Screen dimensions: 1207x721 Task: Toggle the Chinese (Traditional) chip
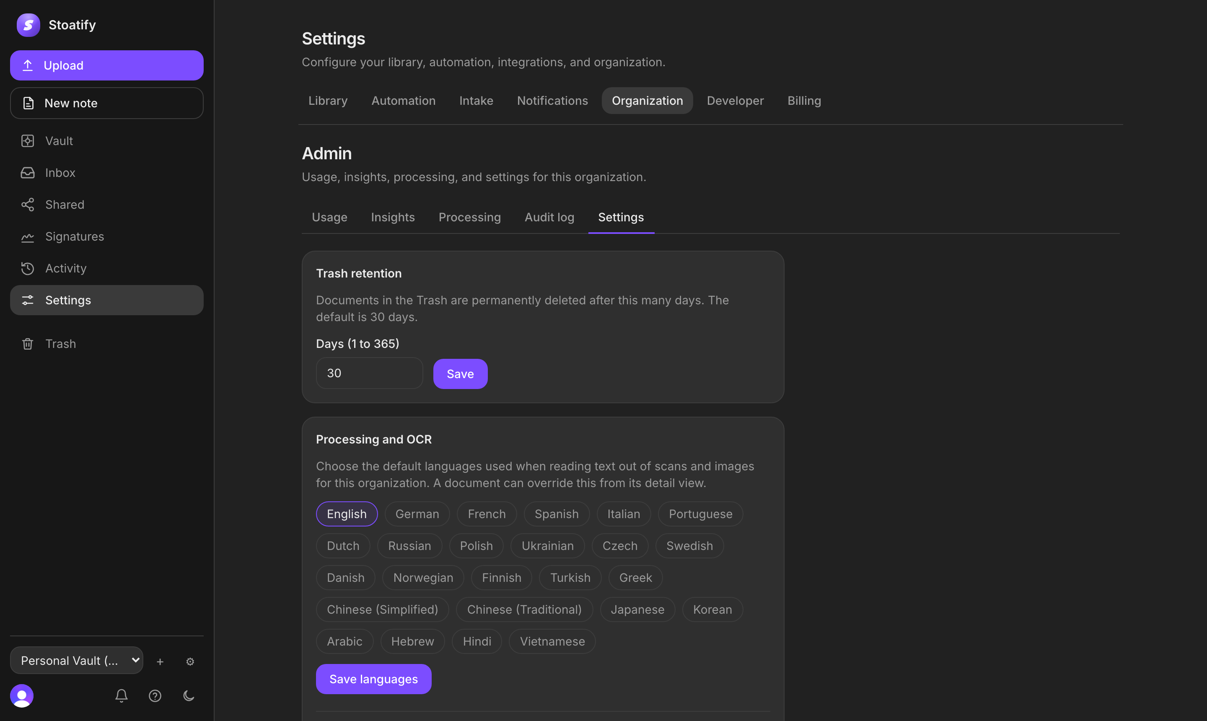pos(524,609)
